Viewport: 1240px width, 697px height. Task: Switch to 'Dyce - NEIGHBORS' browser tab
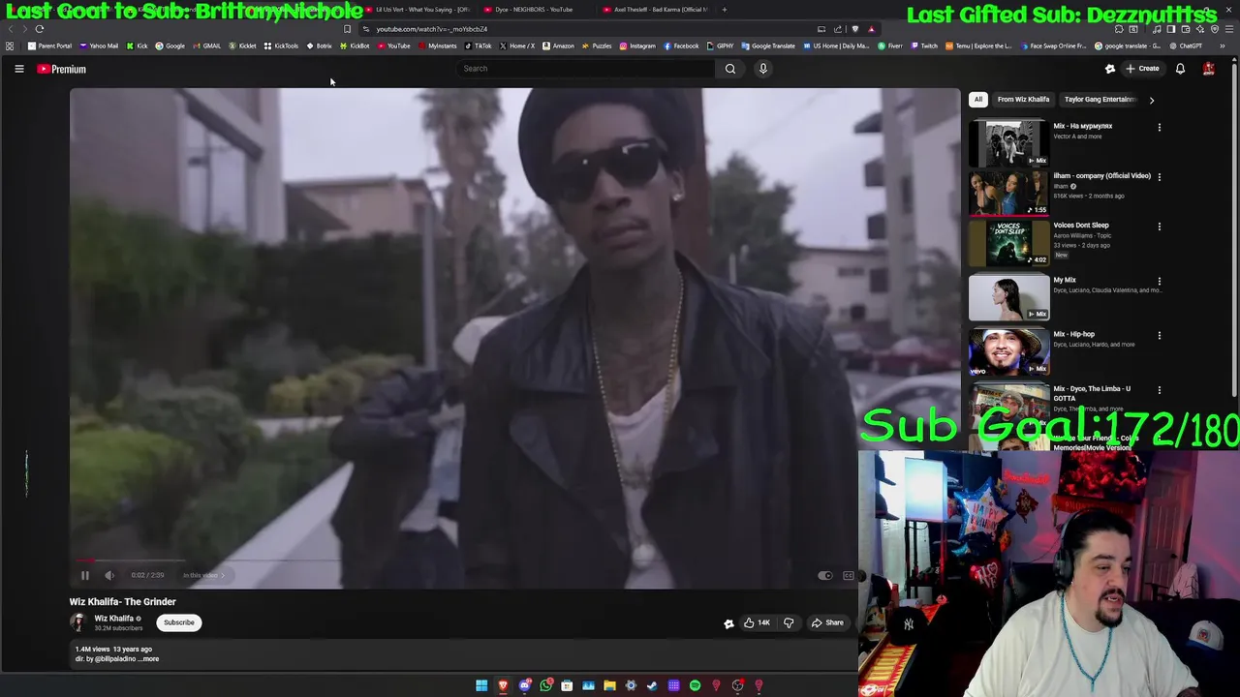[x=533, y=10]
